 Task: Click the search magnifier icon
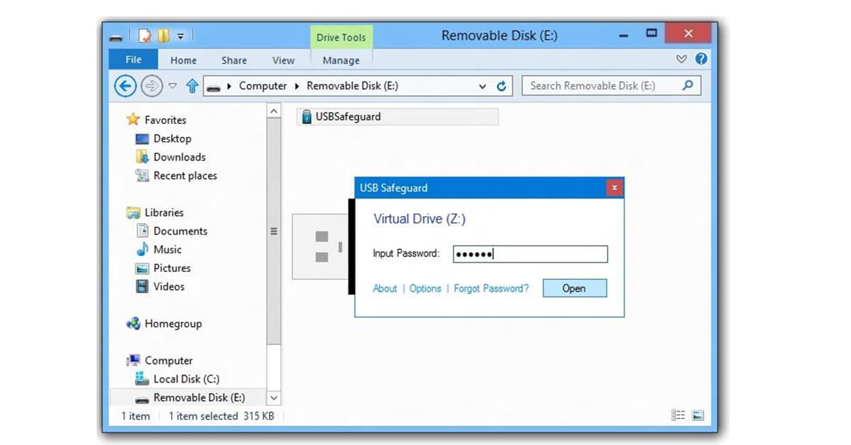tap(687, 85)
